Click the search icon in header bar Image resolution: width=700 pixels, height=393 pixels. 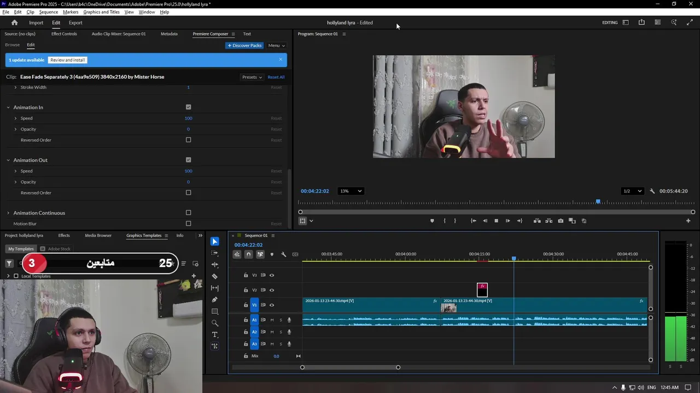pyautogui.click(x=674, y=22)
